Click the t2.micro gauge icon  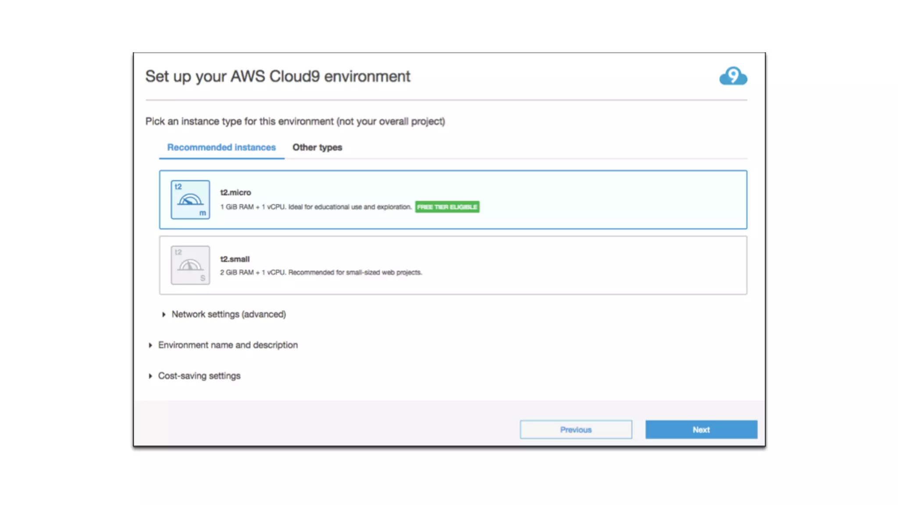(190, 199)
